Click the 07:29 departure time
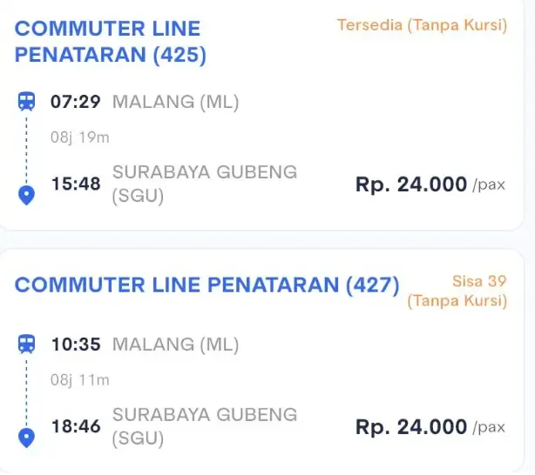This screenshot has width=535, height=475. [76, 102]
